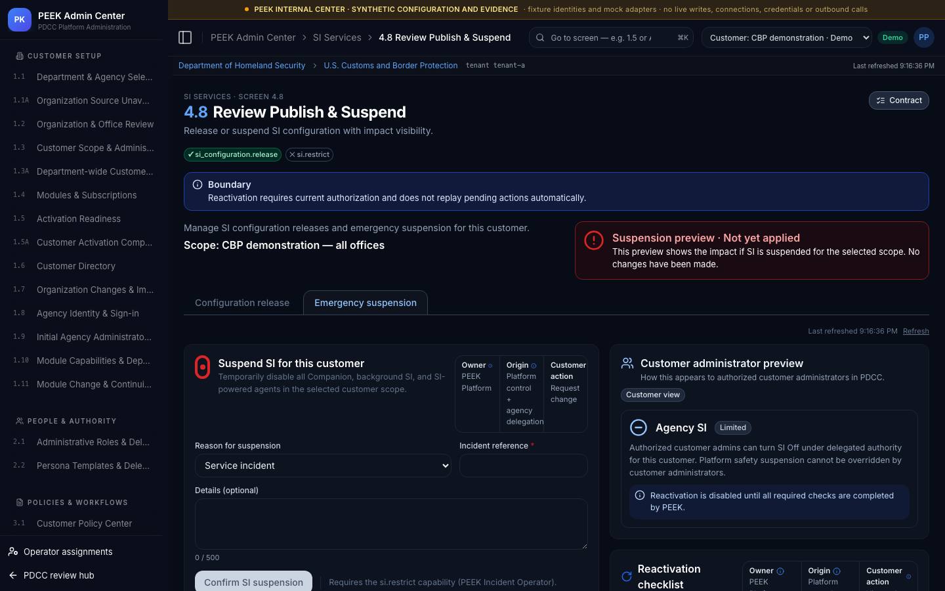
Task: Open Initial Agency Administrator sidebar item
Action: (84, 337)
